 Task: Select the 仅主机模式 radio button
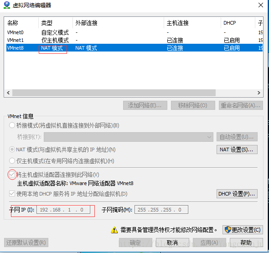12,161
